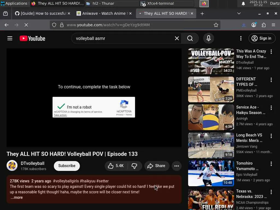Open options for 'DIFFERENT TYPES OF' video
Image resolution: width=280 pixels, height=210 pixels.
click(x=271, y=80)
